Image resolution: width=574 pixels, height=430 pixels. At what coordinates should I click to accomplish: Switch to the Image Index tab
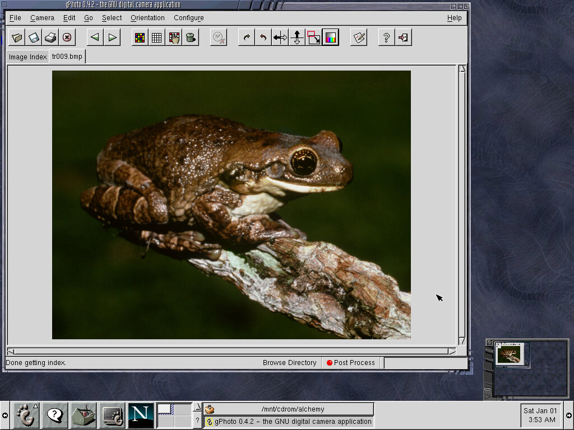coord(27,57)
